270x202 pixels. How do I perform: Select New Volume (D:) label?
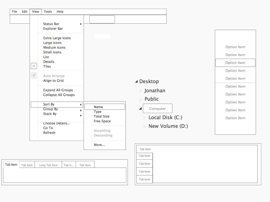point(168,126)
